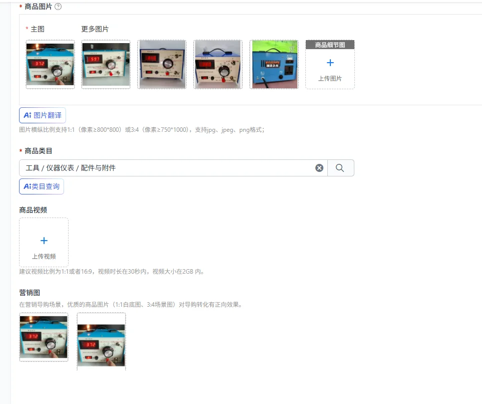Click the 上传图片 label in 商品细节图 box
Viewport: 482px width, 404px height.
pyautogui.click(x=330, y=79)
